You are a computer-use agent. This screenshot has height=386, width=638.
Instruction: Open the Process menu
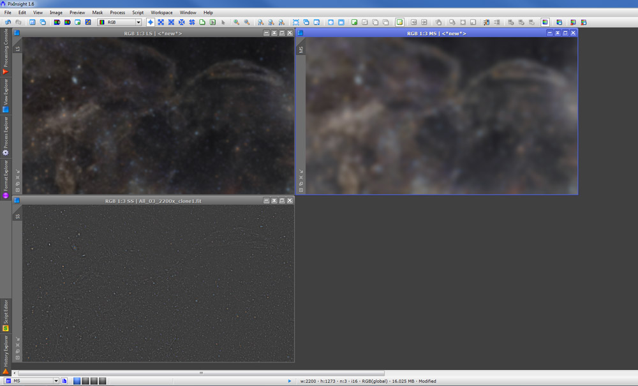coord(117,12)
